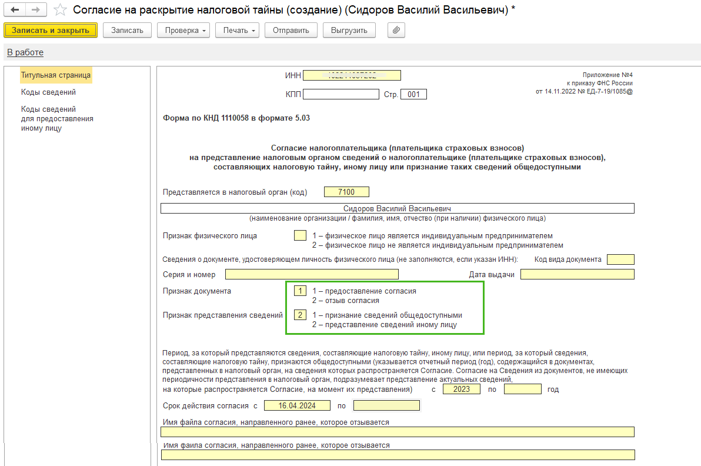The width and height of the screenshot is (701, 466).
Task: Click the Выгрузить button
Action: click(x=349, y=31)
